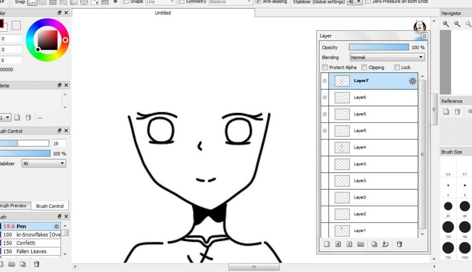Open the toolbar Stabilizer value dropdown

coord(354,2)
